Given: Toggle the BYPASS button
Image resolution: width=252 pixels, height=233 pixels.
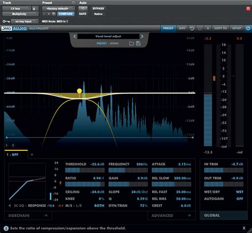Looking at the screenshot, I should [x=98, y=8].
